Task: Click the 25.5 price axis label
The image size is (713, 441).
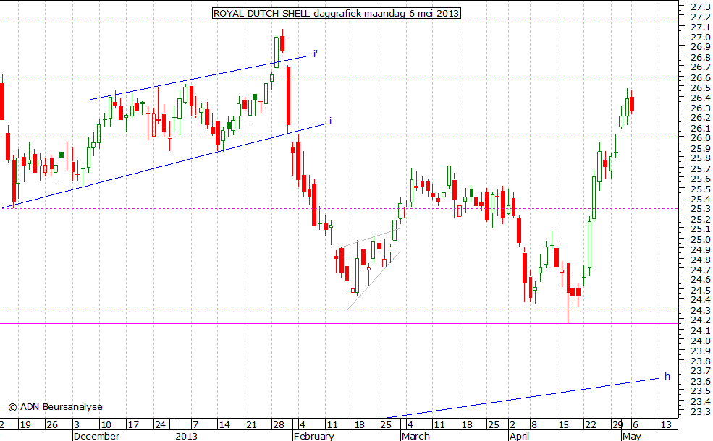Action: (700, 189)
